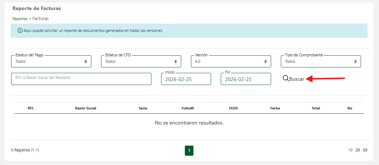This screenshot has height=165, width=379.
Task: Click the UUID column header
Action: click(x=233, y=108)
